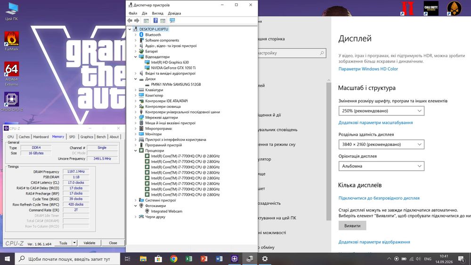Expand the Клавіатури category
This screenshot has height=265, width=471.
point(136,90)
